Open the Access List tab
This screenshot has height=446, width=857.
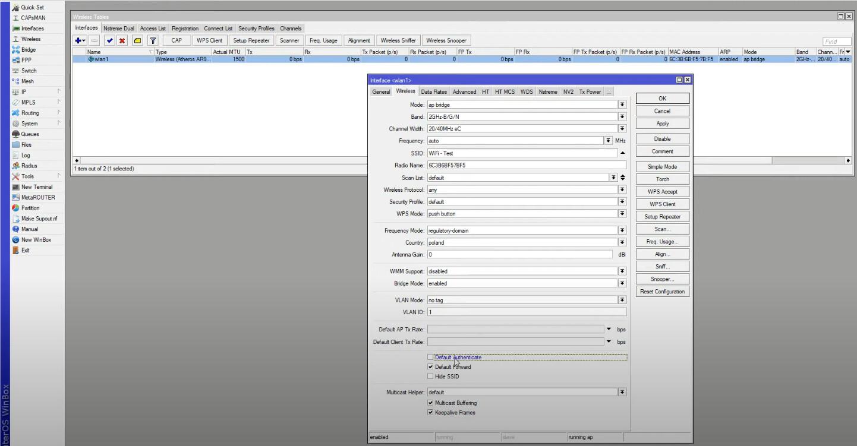click(x=153, y=29)
